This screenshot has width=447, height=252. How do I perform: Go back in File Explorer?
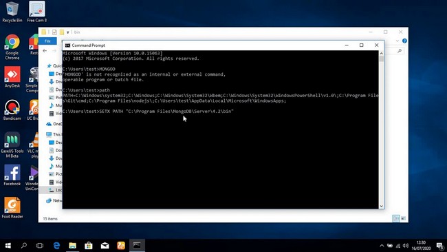click(45, 51)
